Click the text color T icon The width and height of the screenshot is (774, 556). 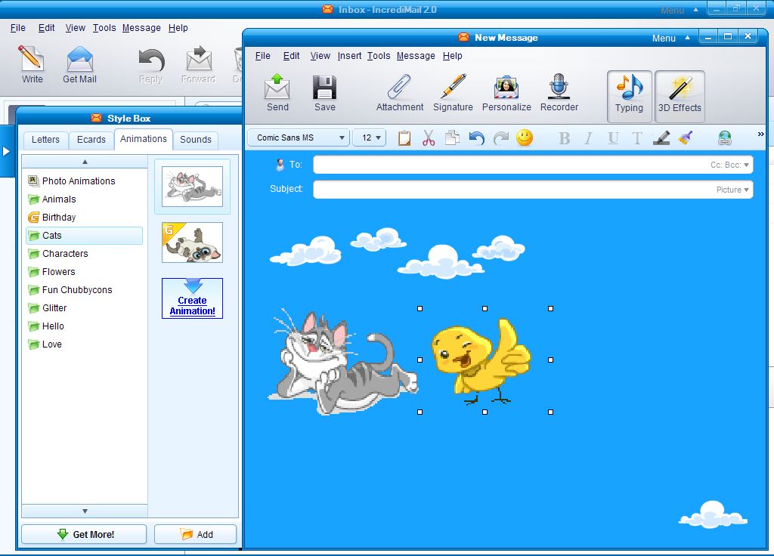[636, 138]
